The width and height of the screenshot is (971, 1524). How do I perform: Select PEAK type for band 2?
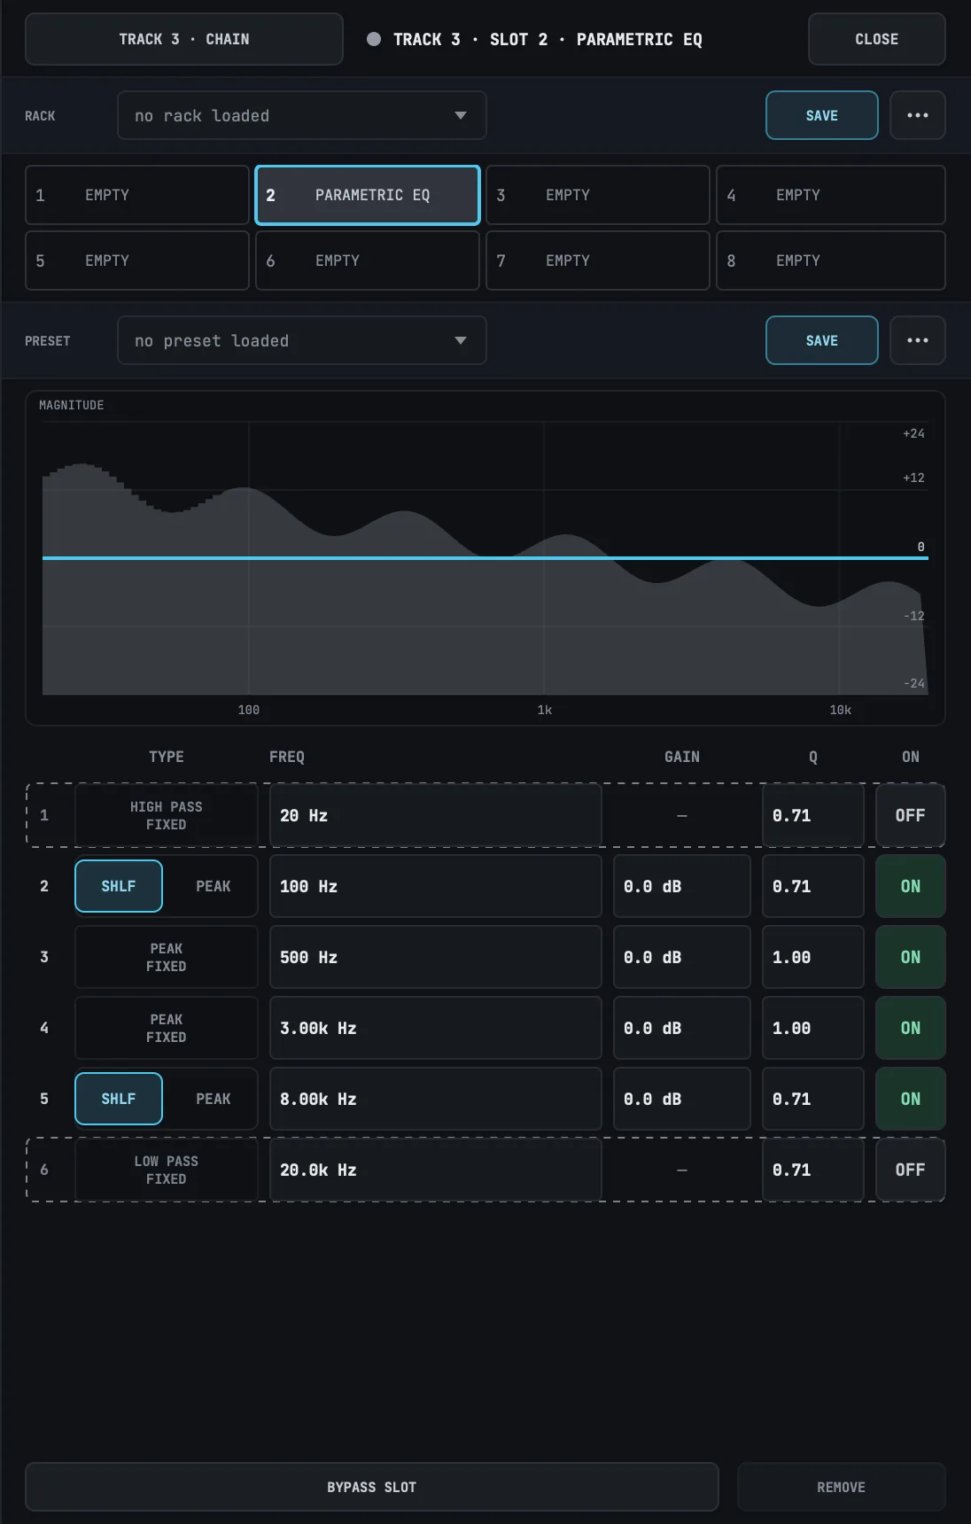pos(213,886)
